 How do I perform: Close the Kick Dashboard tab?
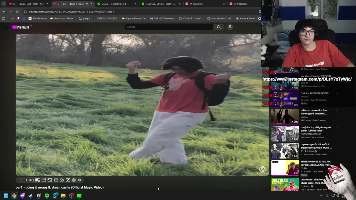tap(136, 4)
